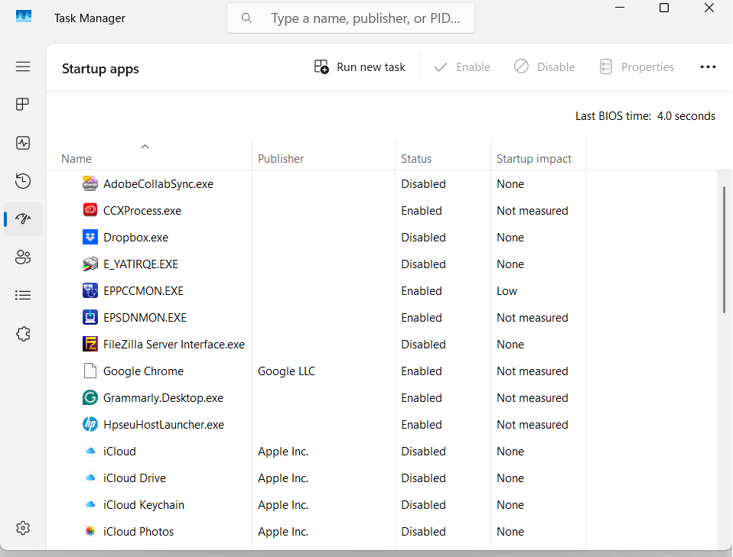Select the iCloud Keychain entry name
This screenshot has height=557, width=733.
(144, 505)
